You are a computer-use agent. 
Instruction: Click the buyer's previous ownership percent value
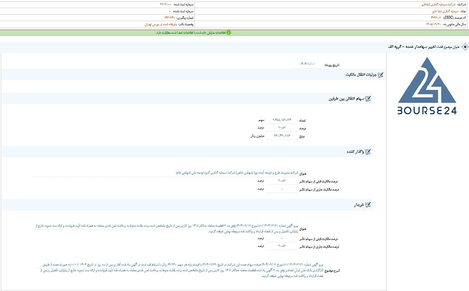(x=282, y=238)
